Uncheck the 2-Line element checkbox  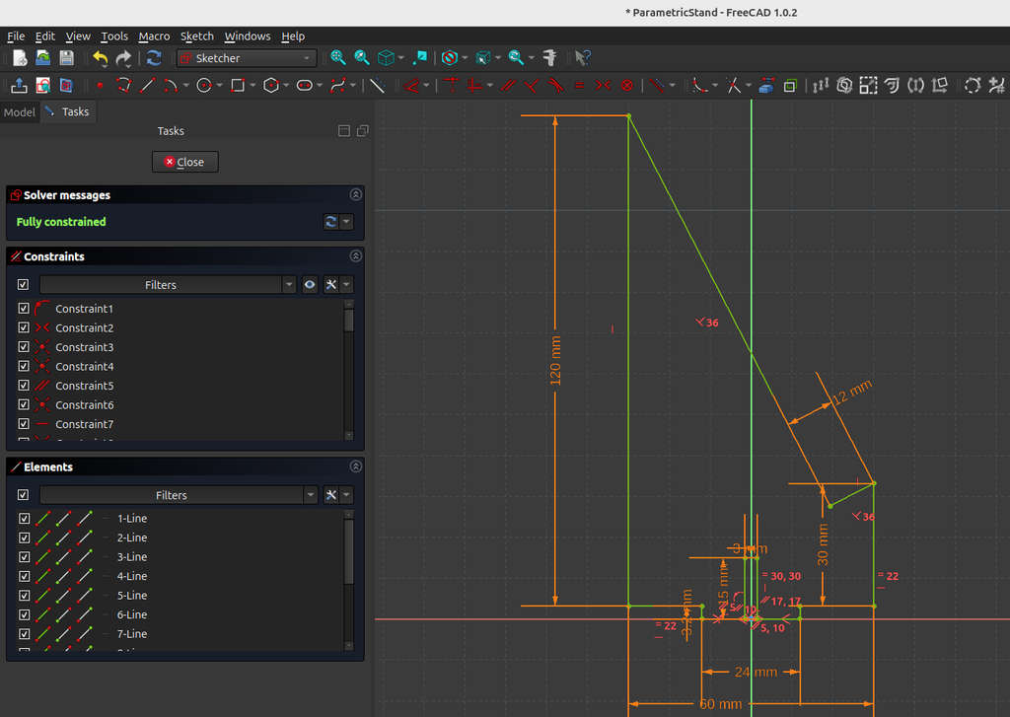(24, 538)
